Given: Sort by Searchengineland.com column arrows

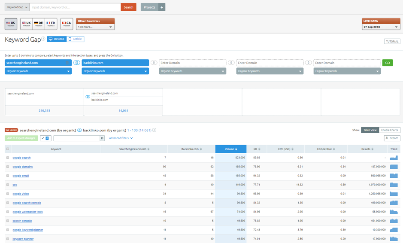Looking at the screenshot, I should click(x=148, y=149).
